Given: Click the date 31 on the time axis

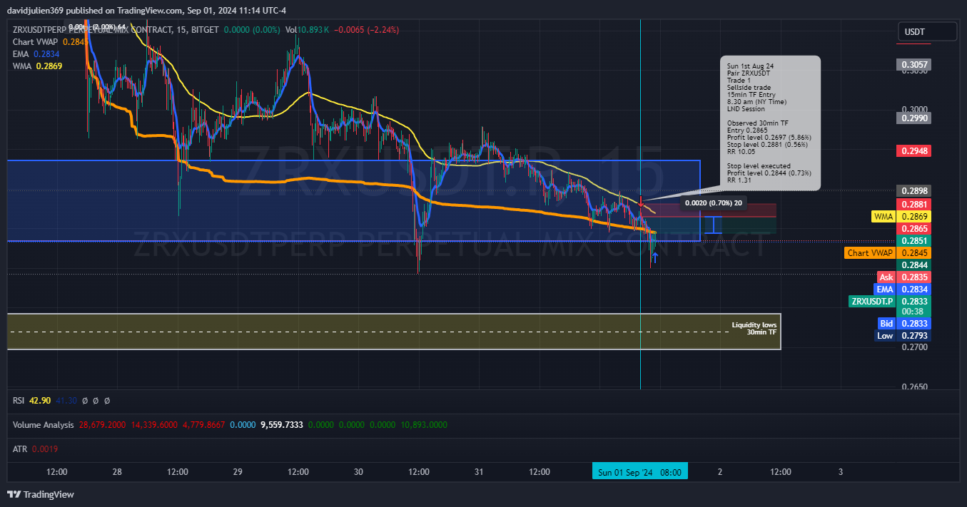Looking at the screenshot, I should (x=479, y=472).
